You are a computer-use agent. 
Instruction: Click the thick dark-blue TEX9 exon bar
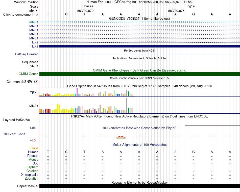[139, 46]
